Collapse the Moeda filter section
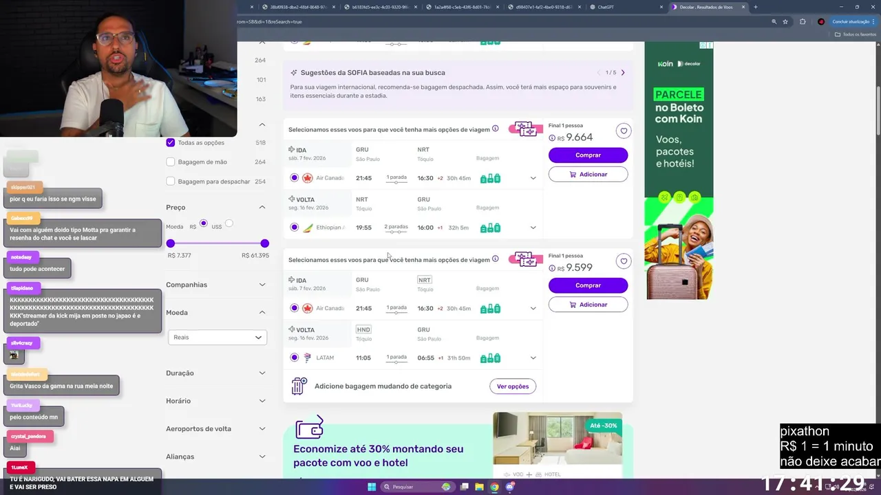The image size is (881, 495). [262, 312]
